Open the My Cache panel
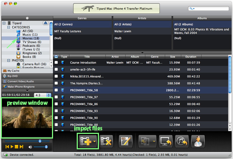Screen dimensions: 233x159 (x=27, y=71)
